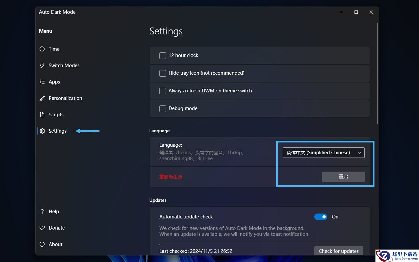
Task: Check Hide tray icon (not recommended)
Action: [163, 73]
